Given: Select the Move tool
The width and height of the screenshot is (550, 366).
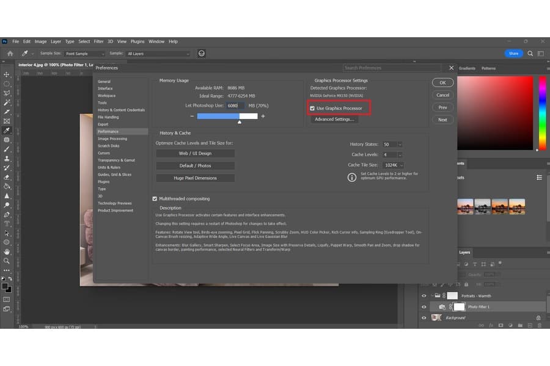Looking at the screenshot, I should point(7,74).
